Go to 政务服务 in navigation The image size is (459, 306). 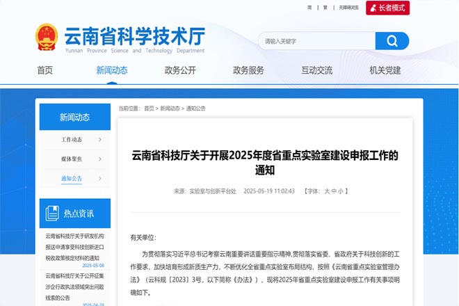coord(248,70)
